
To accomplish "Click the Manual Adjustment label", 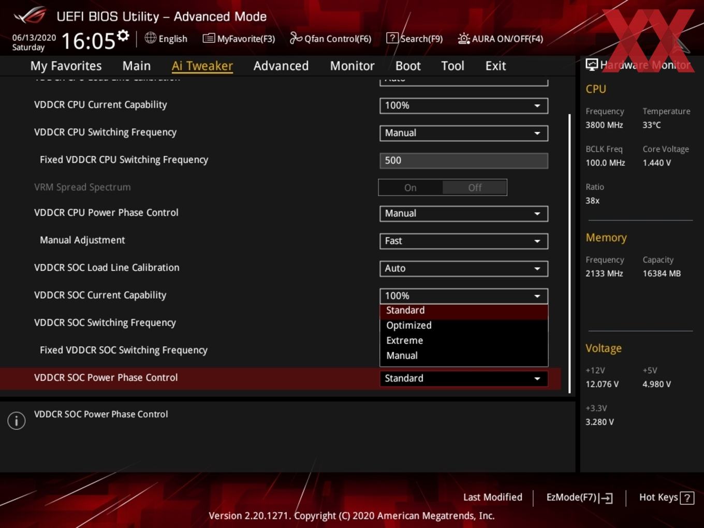I will point(82,240).
